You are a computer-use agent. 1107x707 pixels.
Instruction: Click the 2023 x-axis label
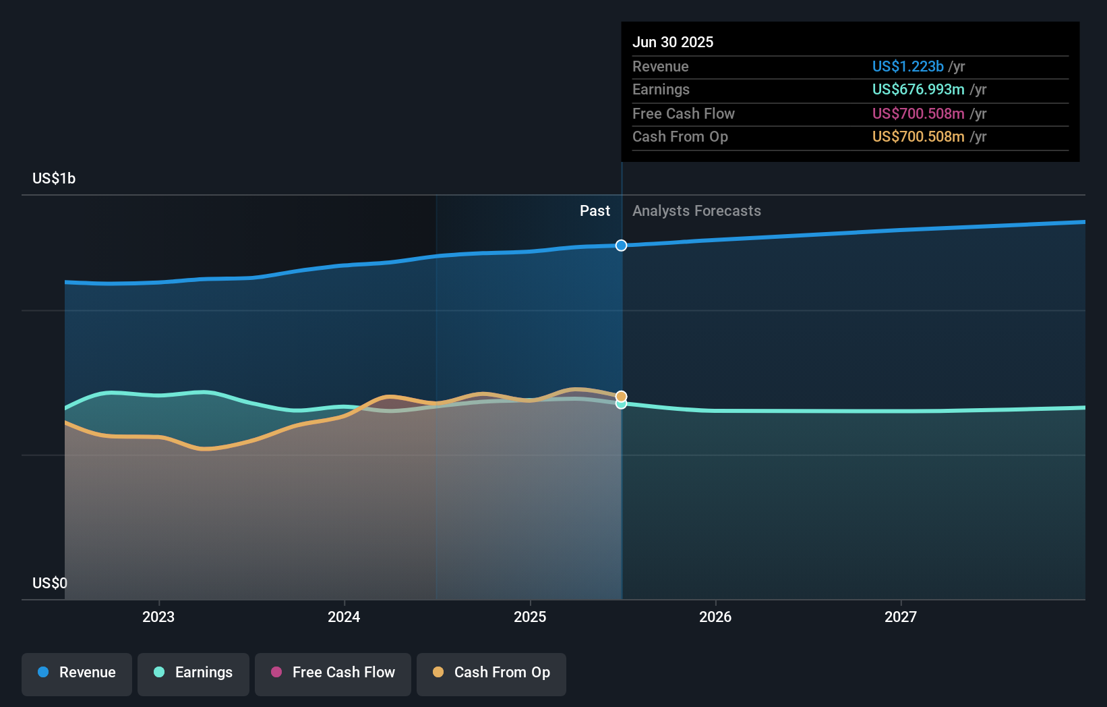(158, 617)
